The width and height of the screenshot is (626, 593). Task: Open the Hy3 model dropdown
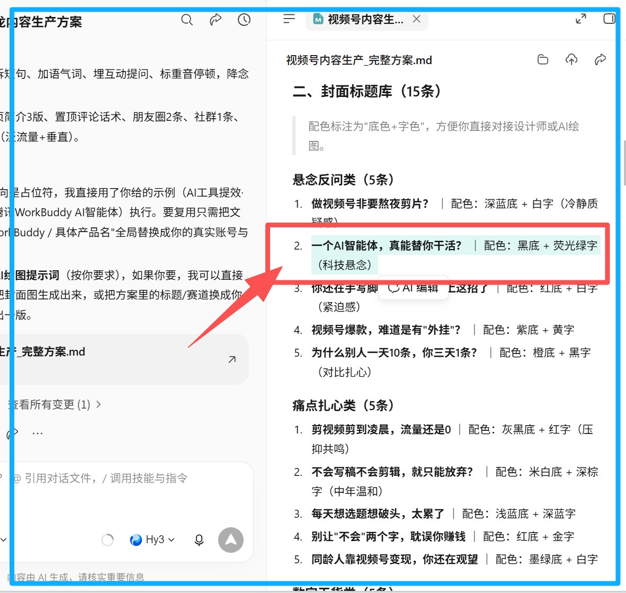pos(153,540)
